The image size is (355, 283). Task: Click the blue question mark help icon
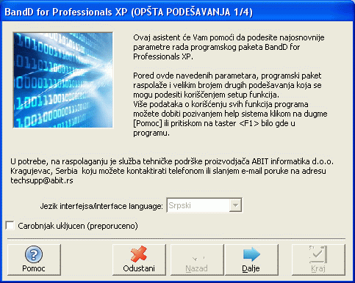34,254
